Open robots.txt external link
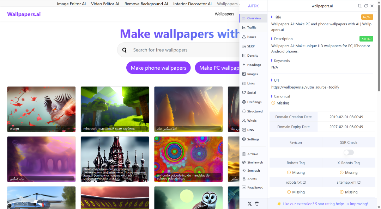The image size is (381, 209). 296,182
